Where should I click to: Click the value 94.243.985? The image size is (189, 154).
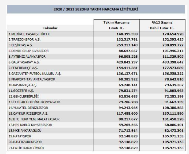click(128, 108)
